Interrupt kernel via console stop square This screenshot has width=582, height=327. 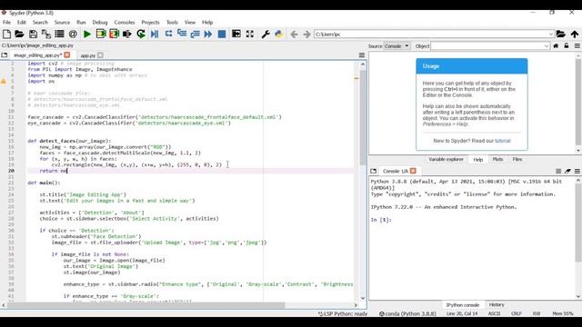(x=558, y=171)
